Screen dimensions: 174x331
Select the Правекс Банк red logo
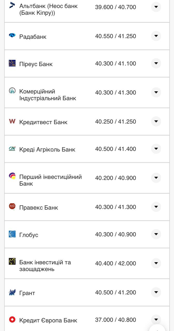click(x=12, y=206)
